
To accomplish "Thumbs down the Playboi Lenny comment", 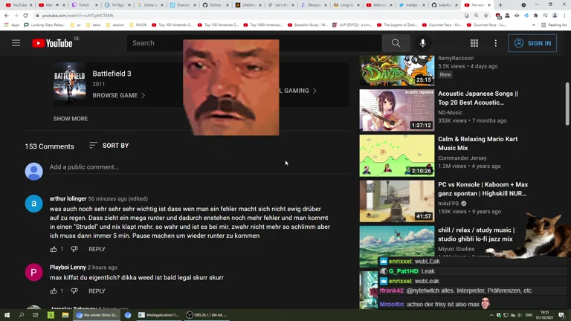I will tap(74, 291).
